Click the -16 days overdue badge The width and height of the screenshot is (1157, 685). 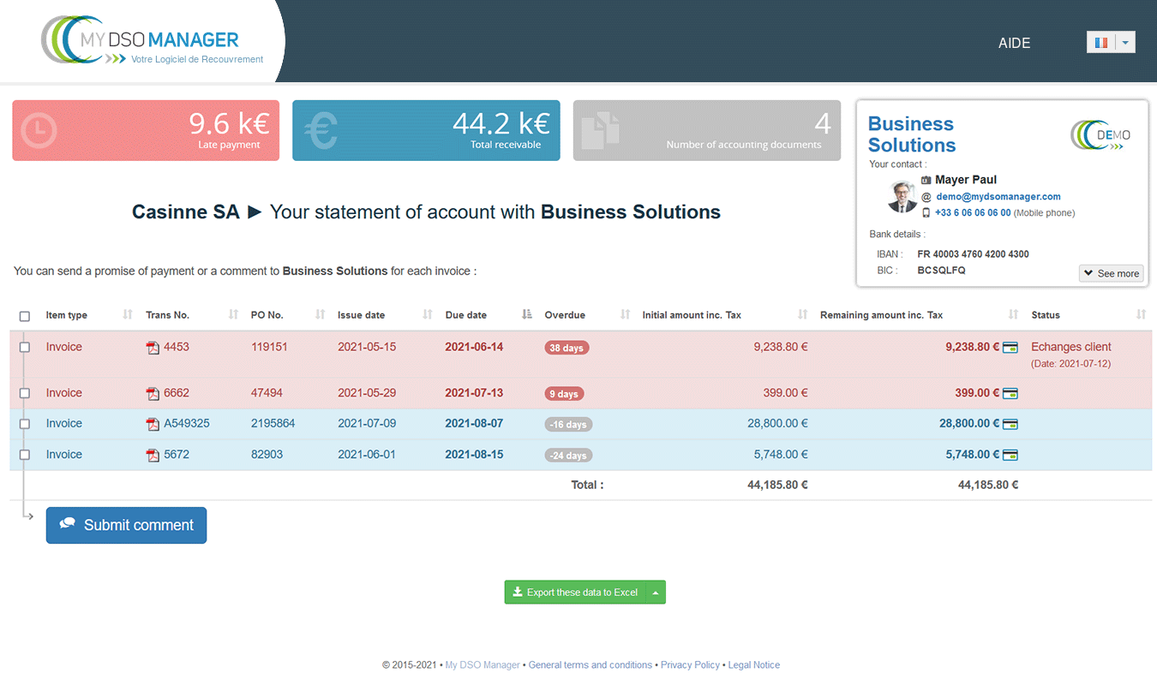[568, 426]
